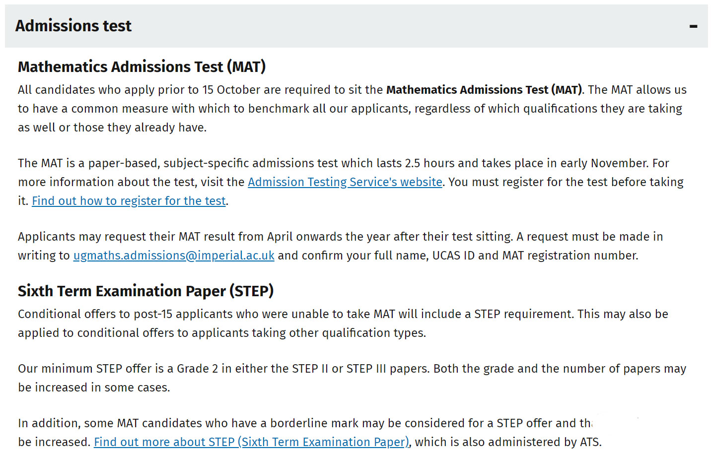The width and height of the screenshot is (713, 456).
Task: Collapse the section using the minus icon
Action: (693, 26)
